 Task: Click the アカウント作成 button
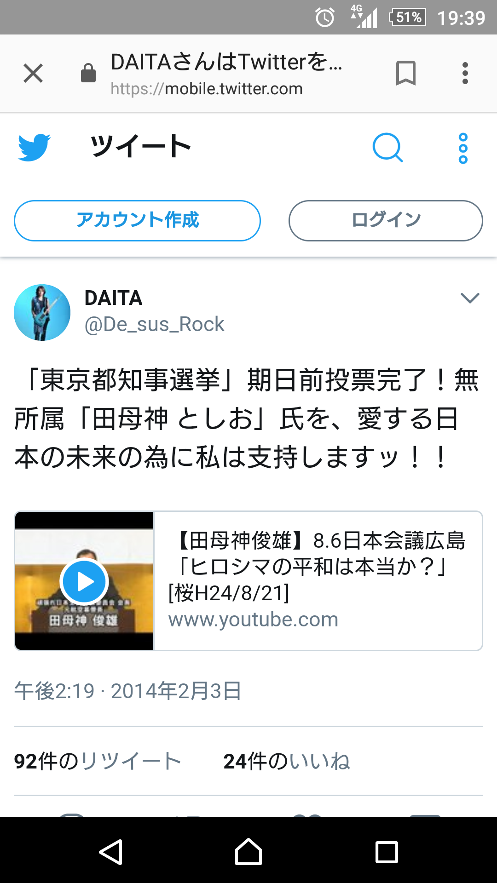[137, 220]
